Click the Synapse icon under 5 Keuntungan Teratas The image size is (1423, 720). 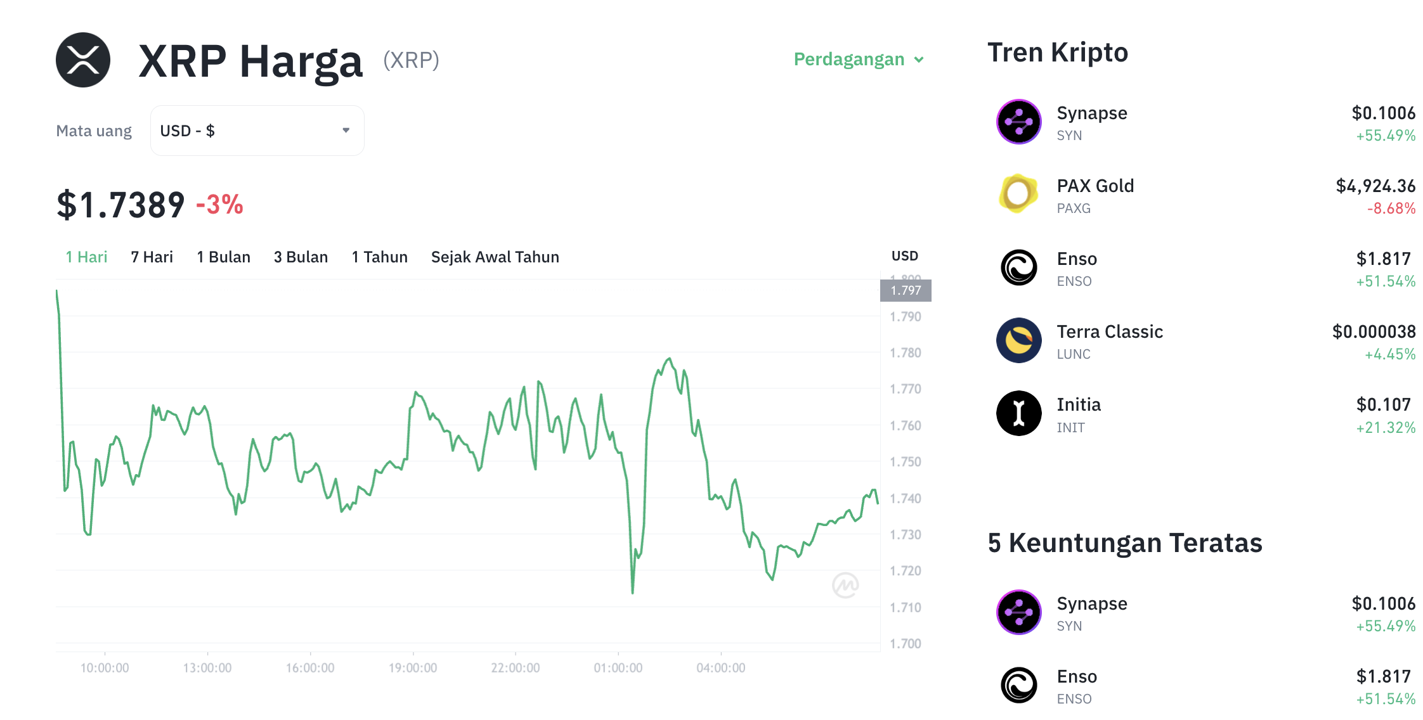tap(1018, 613)
